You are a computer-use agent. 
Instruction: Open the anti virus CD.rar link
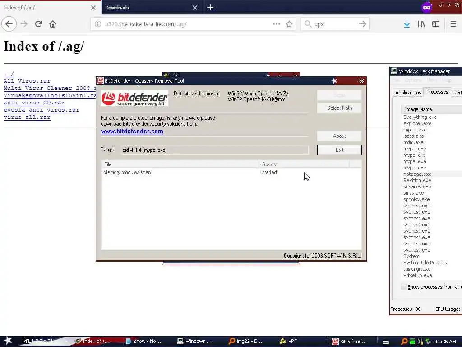click(x=34, y=103)
